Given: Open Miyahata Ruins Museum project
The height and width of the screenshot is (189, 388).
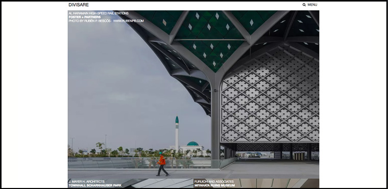Looking at the screenshot, I should [x=214, y=185].
